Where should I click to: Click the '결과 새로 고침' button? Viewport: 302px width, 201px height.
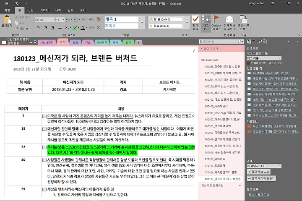pyautogui.click(x=259, y=172)
